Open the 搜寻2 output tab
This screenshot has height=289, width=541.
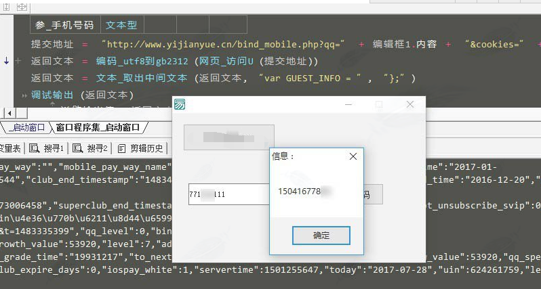pos(90,148)
